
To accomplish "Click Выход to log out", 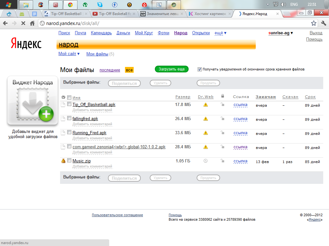I will [x=316, y=33].
